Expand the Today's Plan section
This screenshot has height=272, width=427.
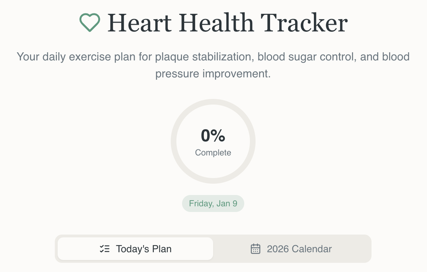pyautogui.click(x=135, y=249)
